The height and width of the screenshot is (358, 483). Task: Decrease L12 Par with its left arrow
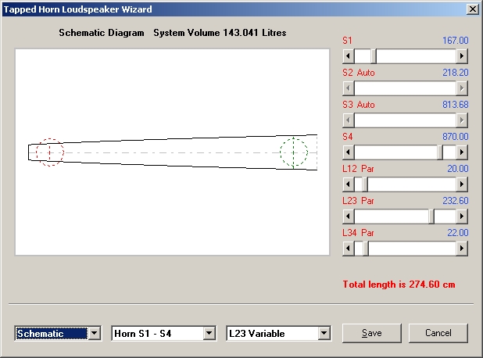point(349,184)
